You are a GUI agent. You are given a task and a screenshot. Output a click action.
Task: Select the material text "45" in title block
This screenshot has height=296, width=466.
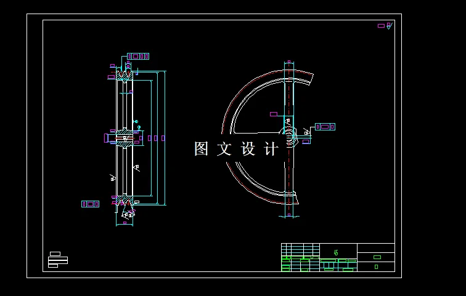(336, 253)
